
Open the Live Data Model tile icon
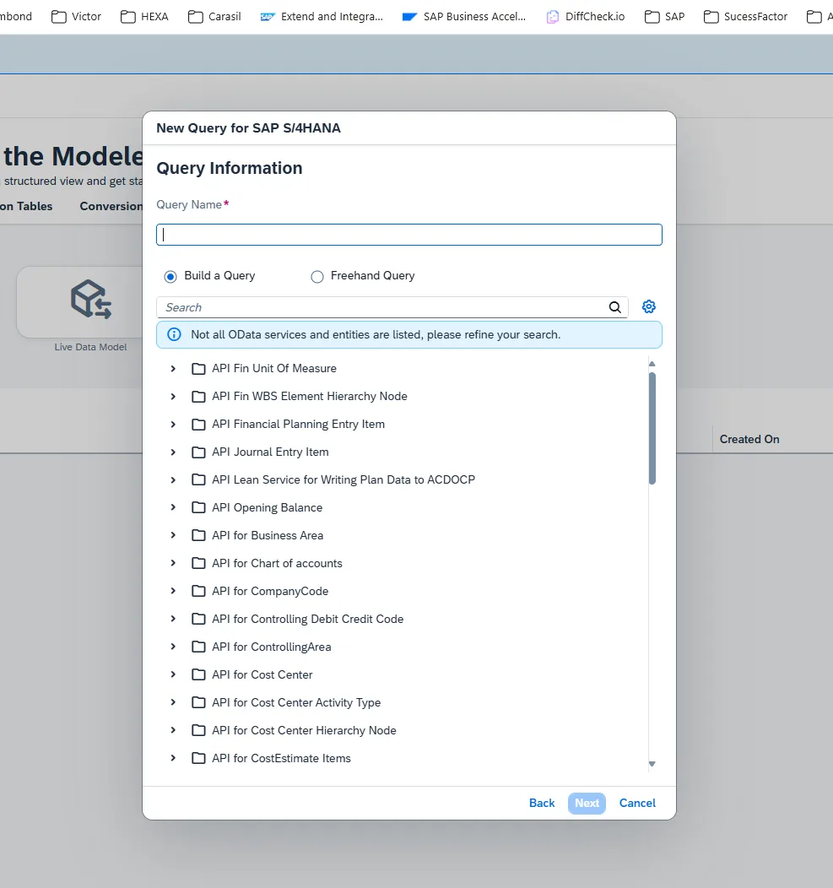(90, 299)
